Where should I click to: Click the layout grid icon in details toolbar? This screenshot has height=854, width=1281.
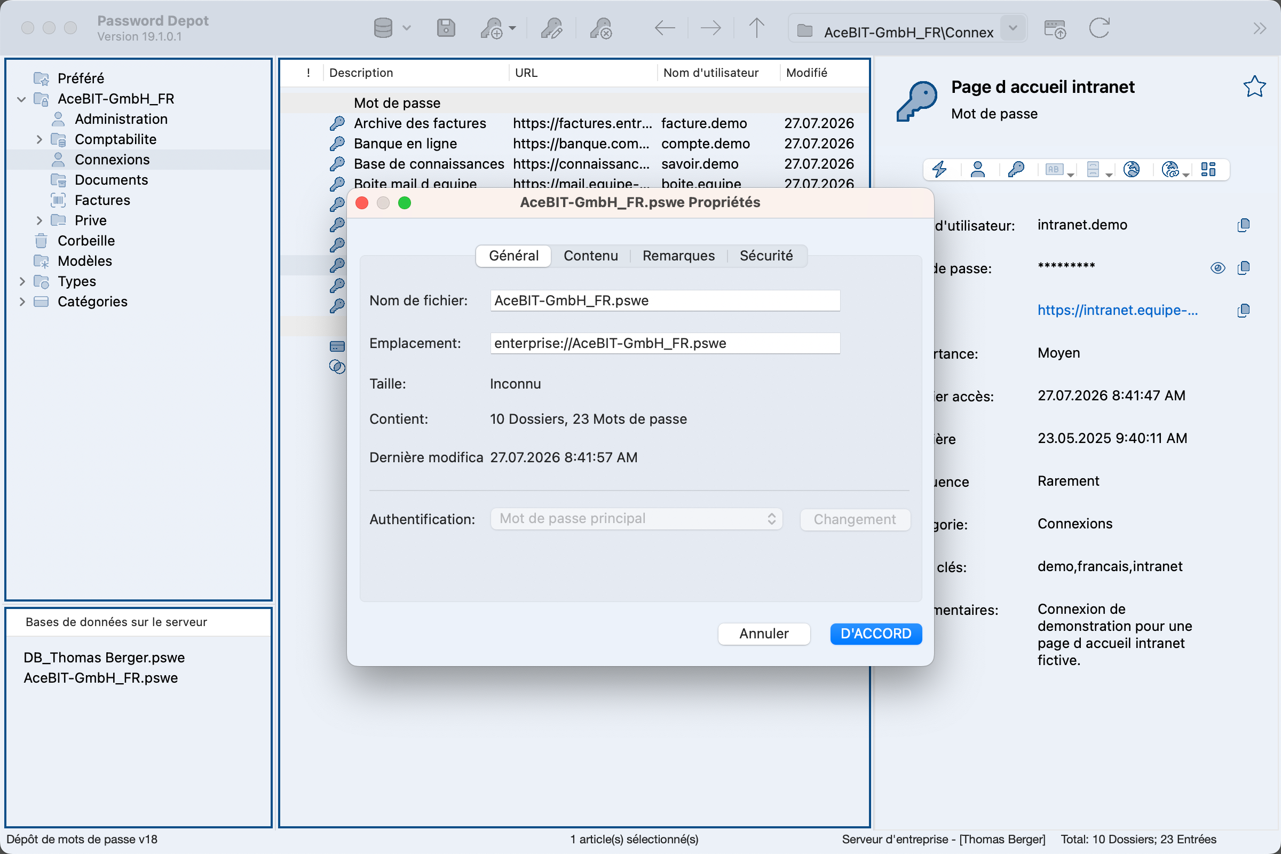coord(1208,169)
